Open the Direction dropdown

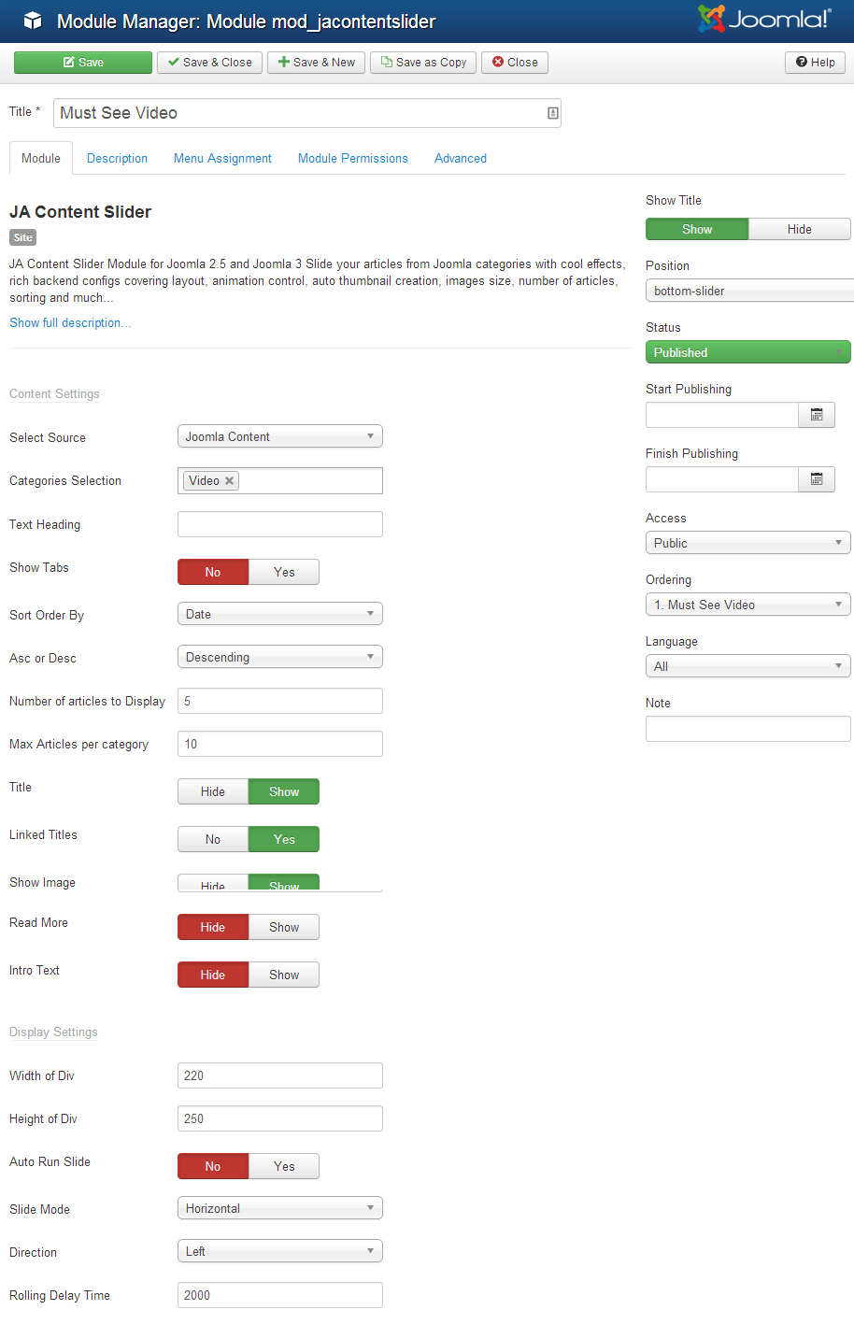tap(280, 1251)
